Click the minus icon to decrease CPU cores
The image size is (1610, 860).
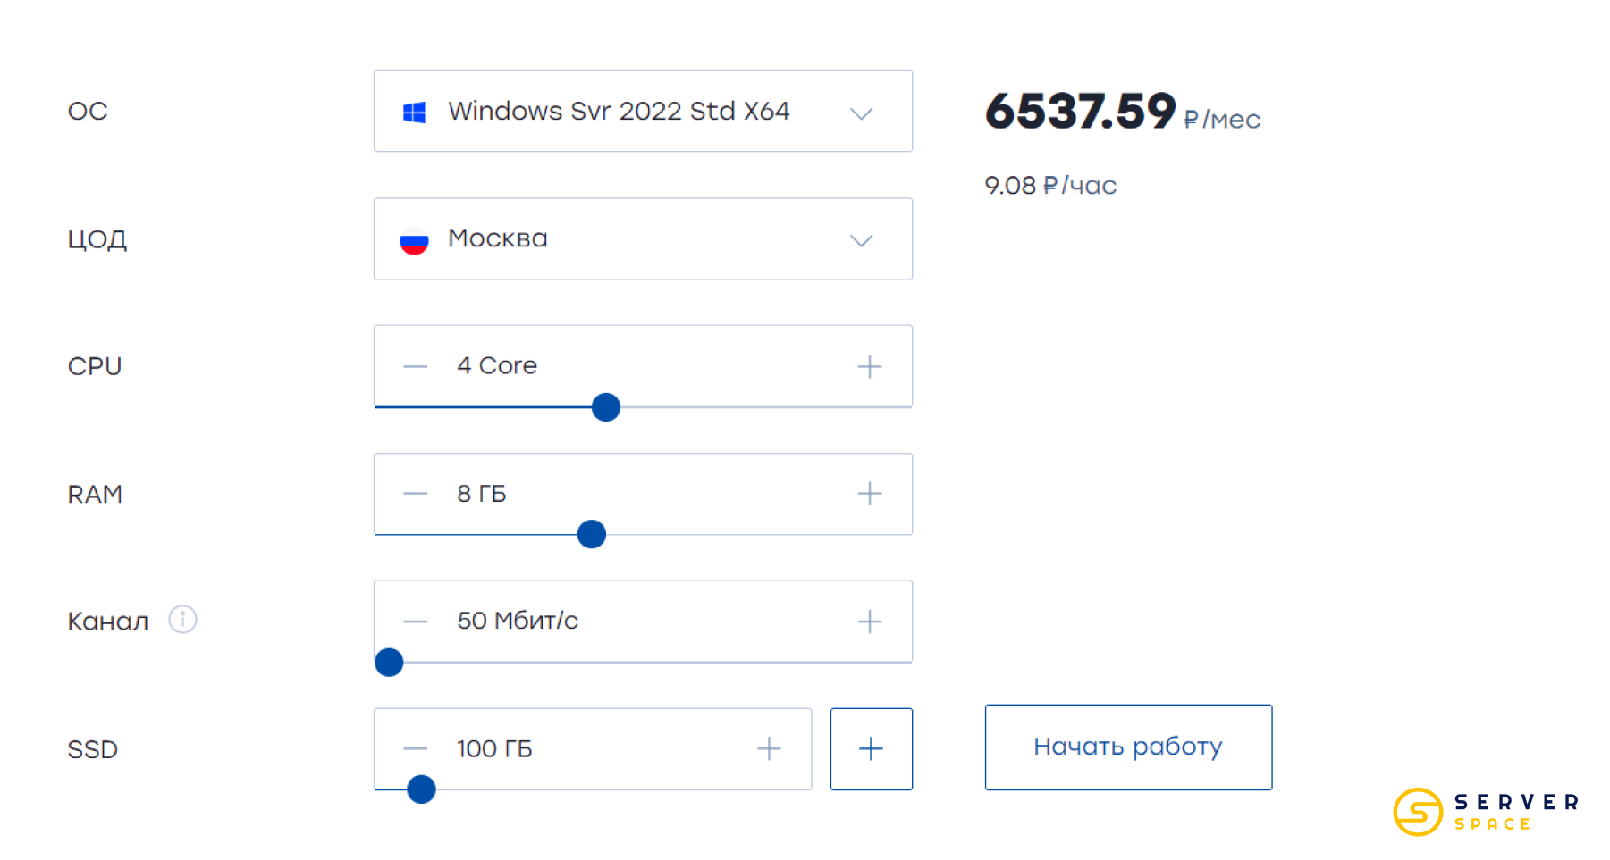point(415,366)
